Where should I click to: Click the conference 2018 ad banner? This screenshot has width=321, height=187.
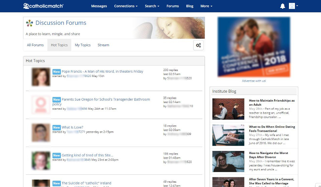[x=254, y=47]
